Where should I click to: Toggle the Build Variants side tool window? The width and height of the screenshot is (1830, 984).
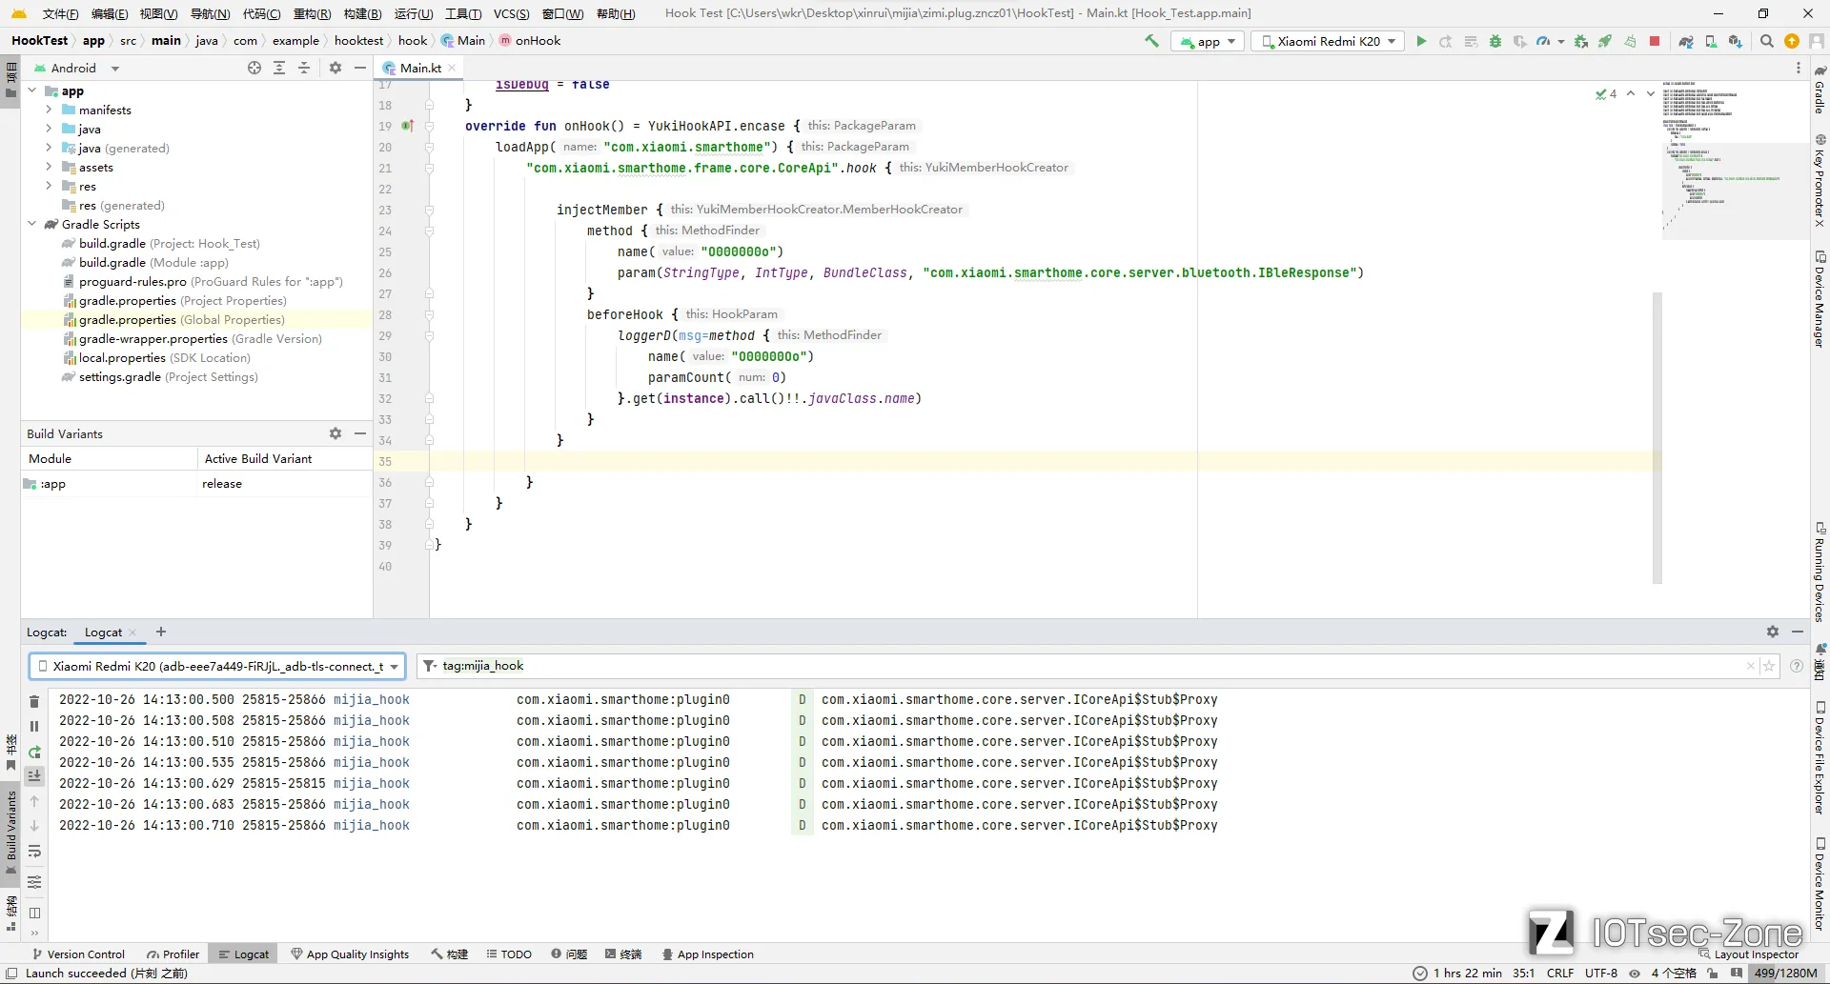[10, 833]
